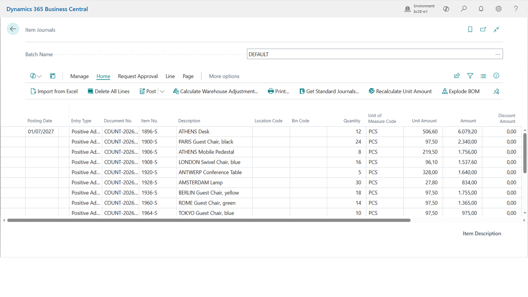Click the Item No. column header
Screen dimensions: 528x297
pyautogui.click(x=149, y=121)
